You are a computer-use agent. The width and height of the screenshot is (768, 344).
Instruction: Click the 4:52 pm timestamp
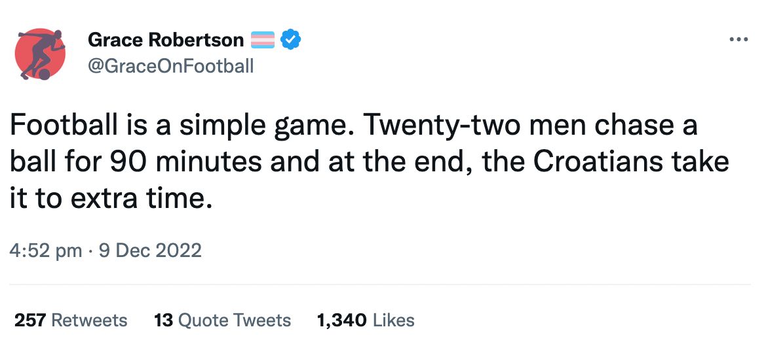pyautogui.click(x=46, y=250)
